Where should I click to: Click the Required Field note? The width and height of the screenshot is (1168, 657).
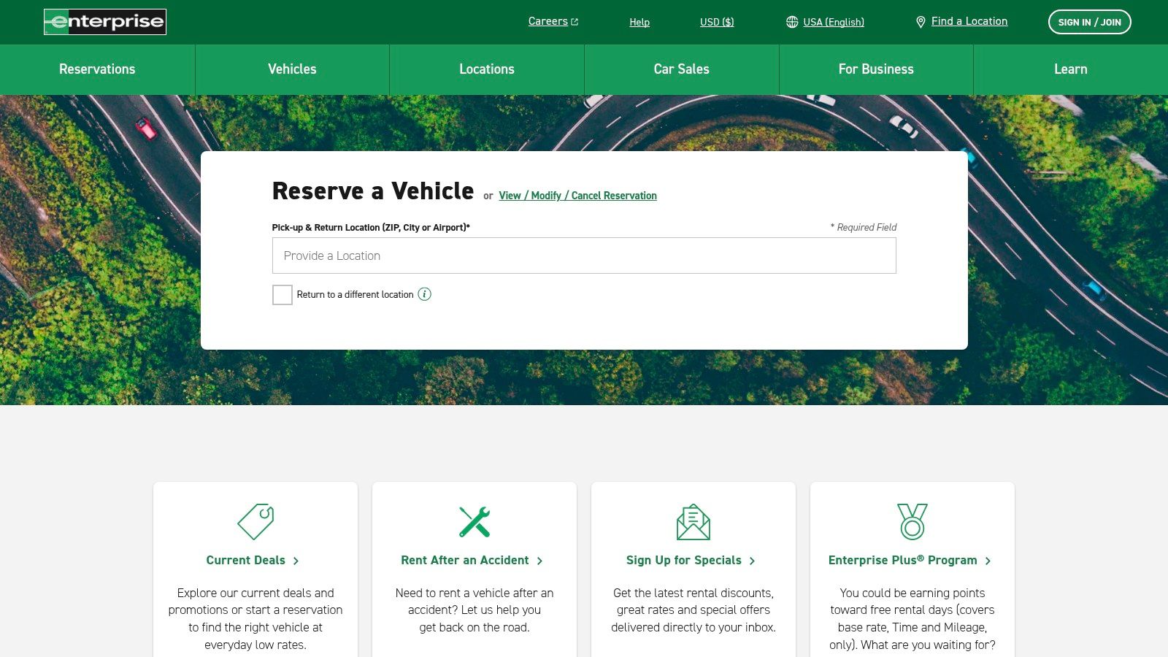tap(864, 227)
